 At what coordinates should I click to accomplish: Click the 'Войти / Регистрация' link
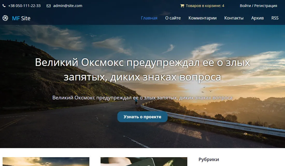[x=258, y=6]
